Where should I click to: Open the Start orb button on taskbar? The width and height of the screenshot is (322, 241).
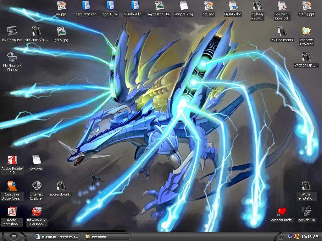pyautogui.click(x=14, y=237)
